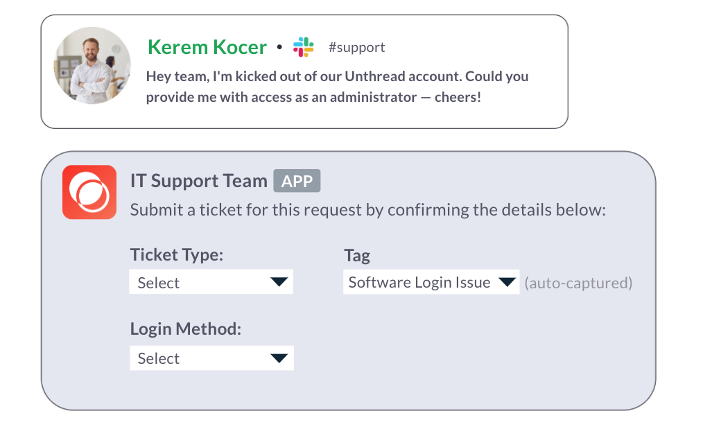Open Kerem Kocer's profile avatar

click(x=92, y=65)
